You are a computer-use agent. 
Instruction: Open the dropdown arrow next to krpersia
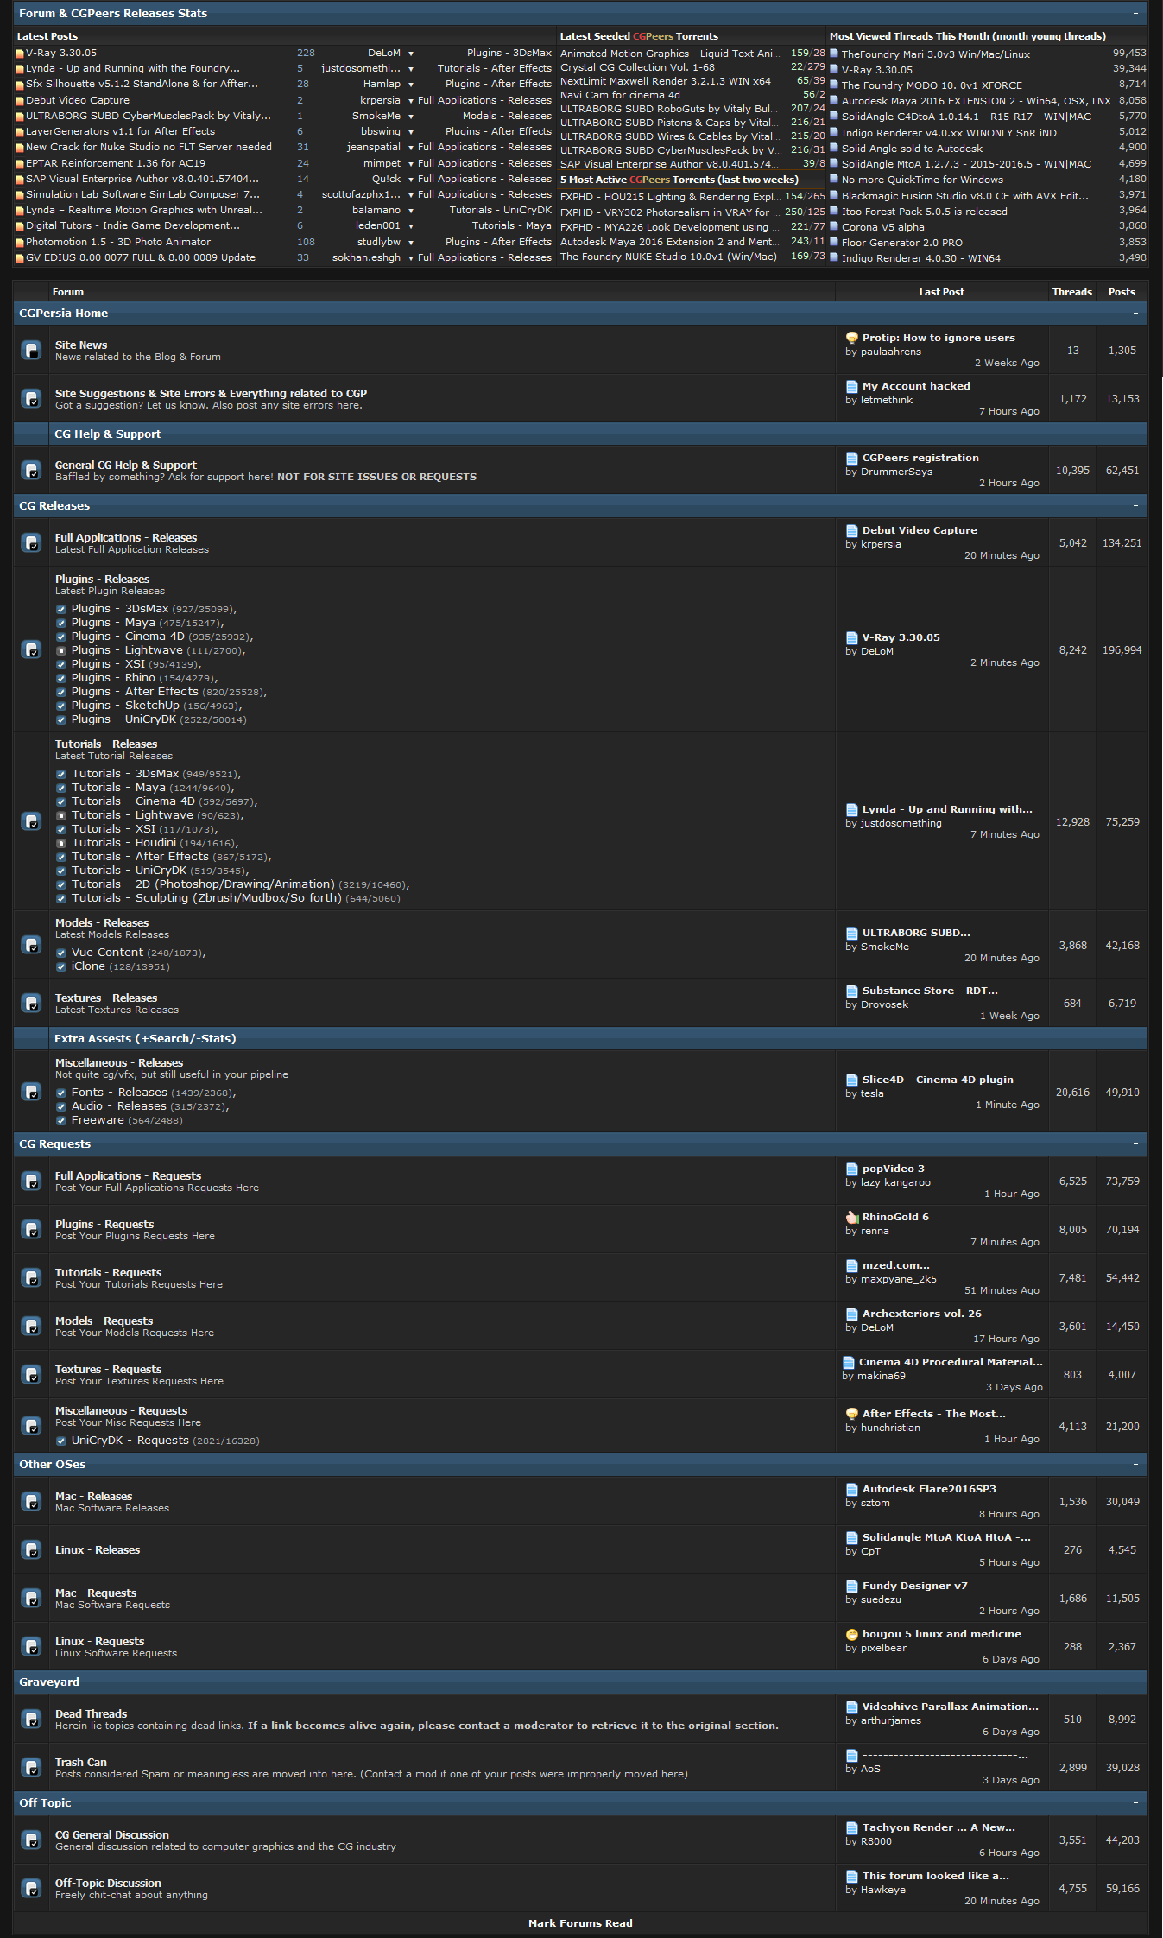click(411, 101)
